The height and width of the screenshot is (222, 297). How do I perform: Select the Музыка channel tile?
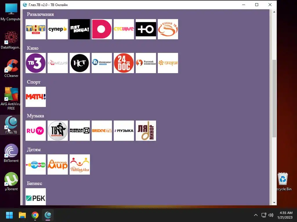(124, 130)
